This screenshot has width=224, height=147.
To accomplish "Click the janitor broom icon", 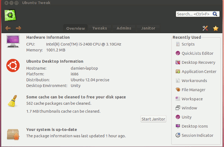I will click(13, 101).
